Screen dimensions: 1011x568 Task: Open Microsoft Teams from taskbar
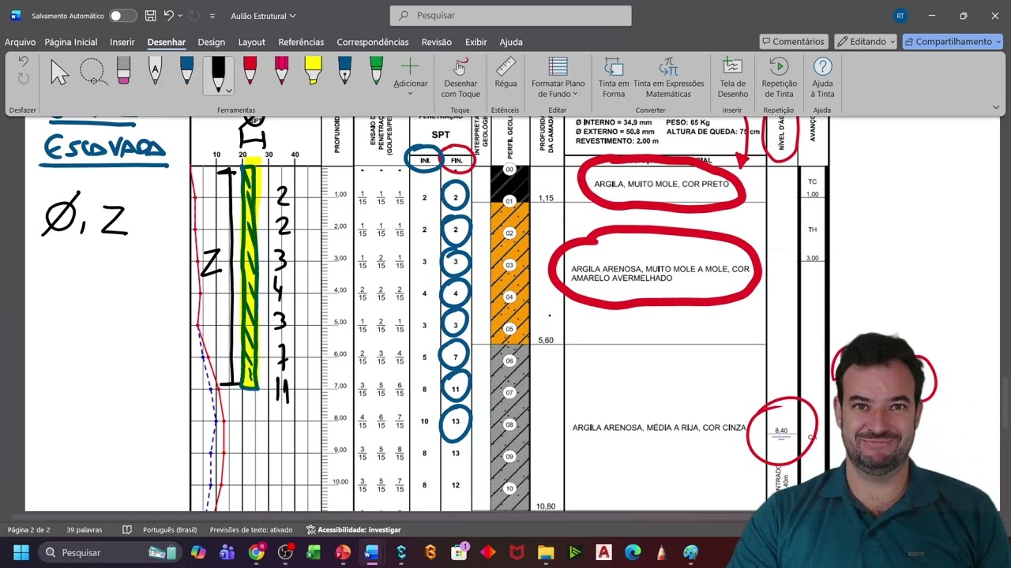(x=227, y=552)
